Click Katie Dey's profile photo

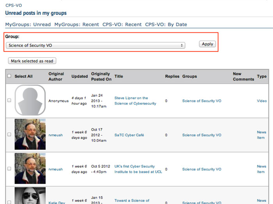tap(30, 196)
